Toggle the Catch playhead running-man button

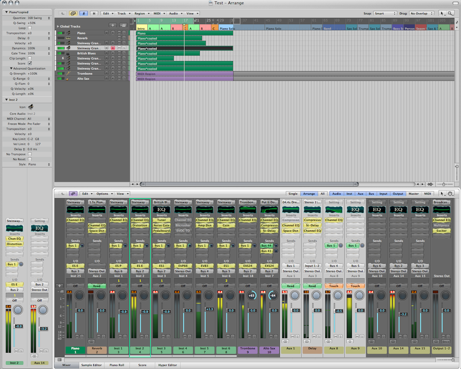pyautogui.click(x=84, y=13)
